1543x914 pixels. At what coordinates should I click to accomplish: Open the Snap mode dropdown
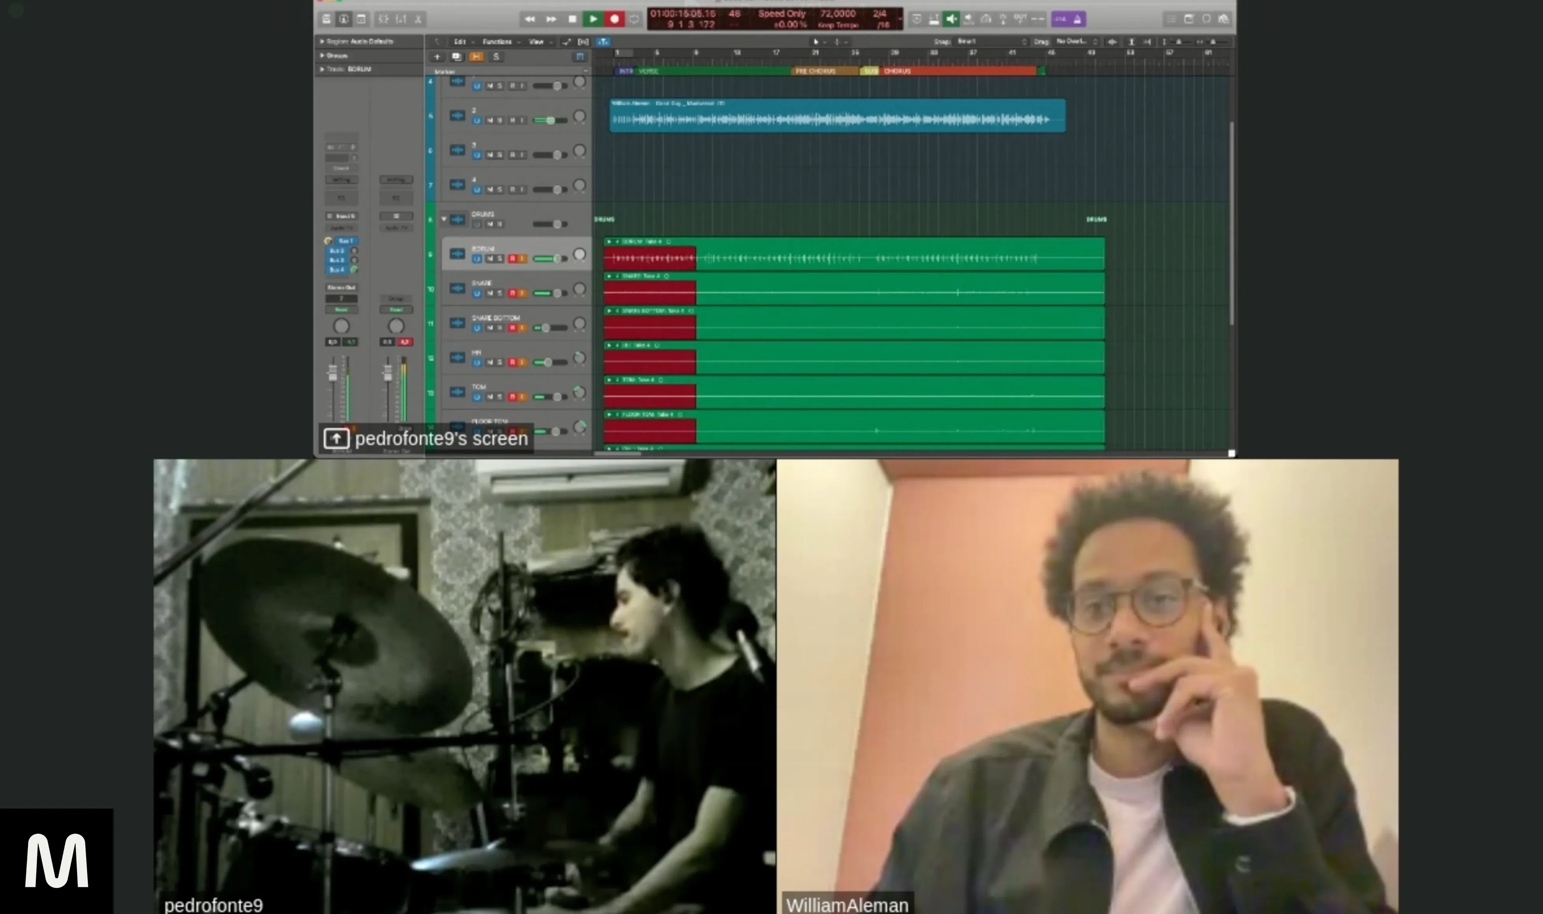click(991, 41)
